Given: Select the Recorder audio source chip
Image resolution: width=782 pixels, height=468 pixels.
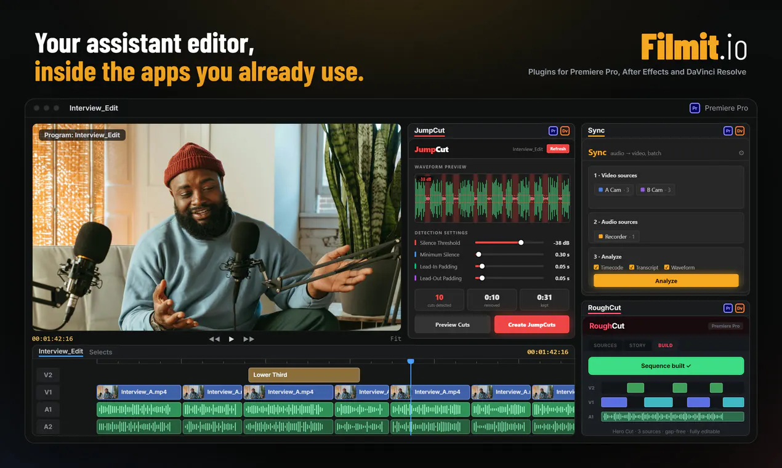Looking at the screenshot, I should click(616, 236).
